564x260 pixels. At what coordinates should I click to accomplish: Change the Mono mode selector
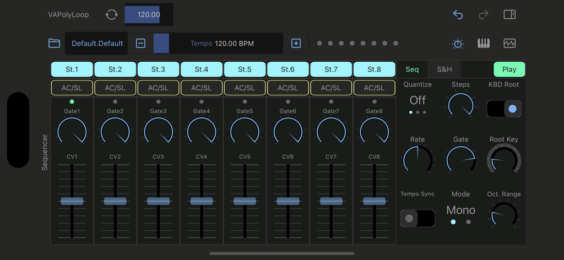point(460,210)
